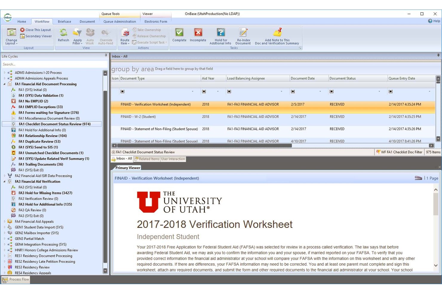442x294 pixels.
Task: Sort by Aid Year column header
Action: click(213, 78)
